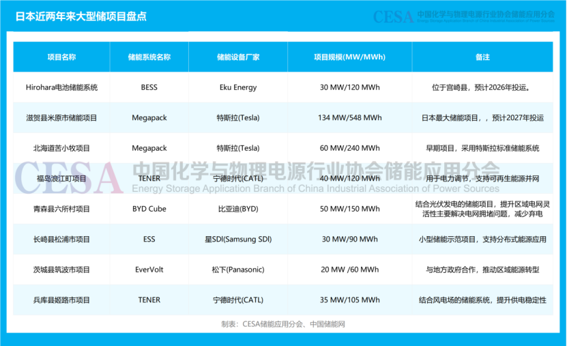
Task: Click the '松下(Panasonic)' cell
Action: [238, 270]
